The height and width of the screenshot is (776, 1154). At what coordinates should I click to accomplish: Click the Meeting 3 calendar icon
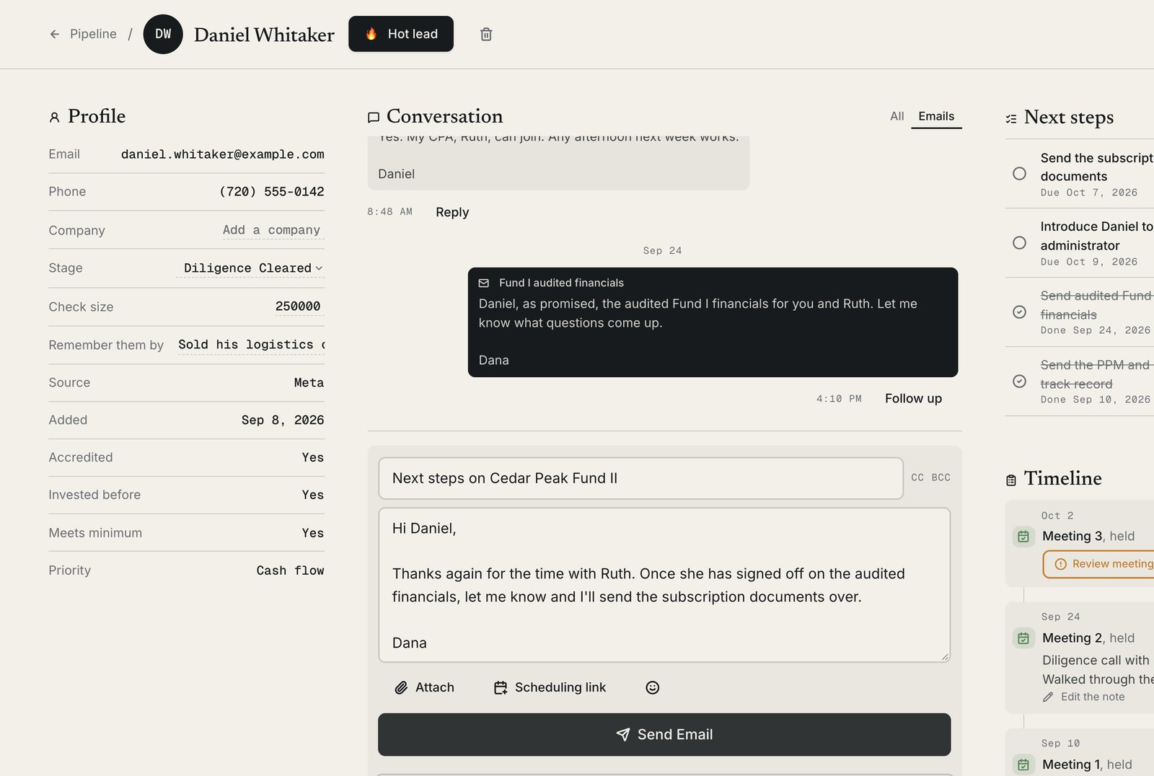[x=1023, y=536]
